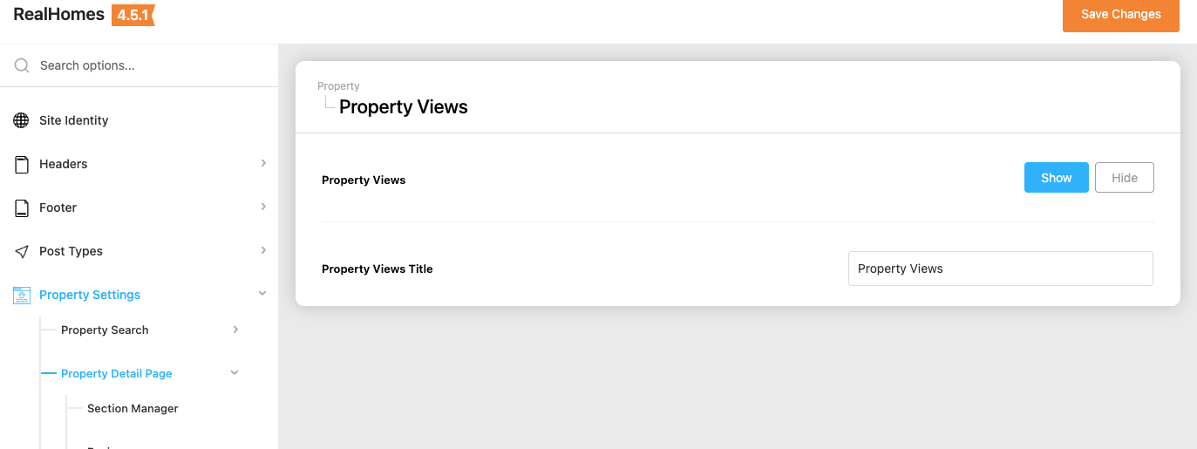This screenshot has height=449, width=1197.
Task: Expand the Post Types submenu chevron
Action: click(263, 250)
